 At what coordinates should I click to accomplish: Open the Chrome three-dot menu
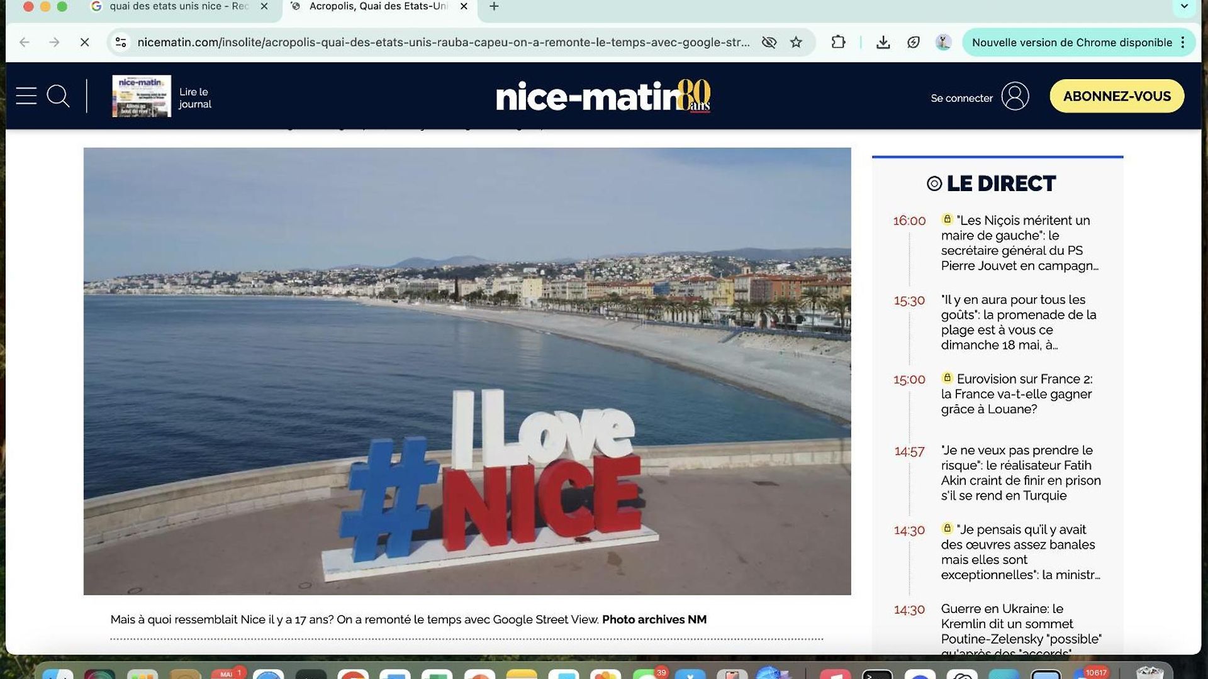1183,42
